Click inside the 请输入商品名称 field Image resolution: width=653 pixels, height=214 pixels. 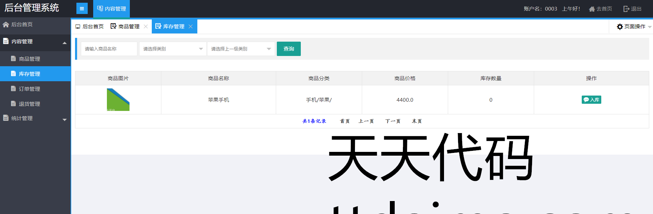pos(109,49)
